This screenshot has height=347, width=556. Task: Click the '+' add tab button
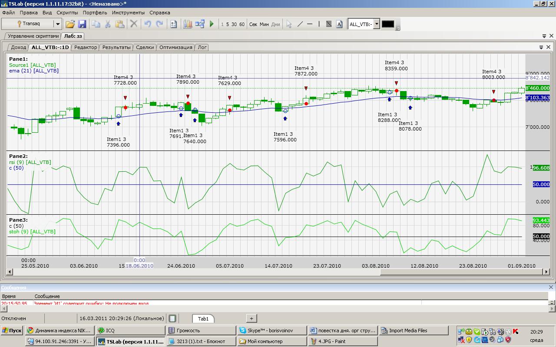click(x=252, y=318)
